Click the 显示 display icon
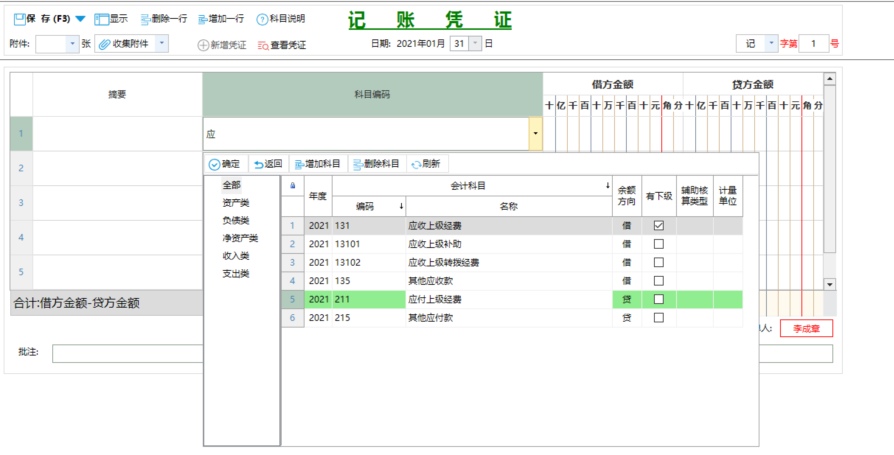The width and height of the screenshot is (894, 455). point(101,19)
